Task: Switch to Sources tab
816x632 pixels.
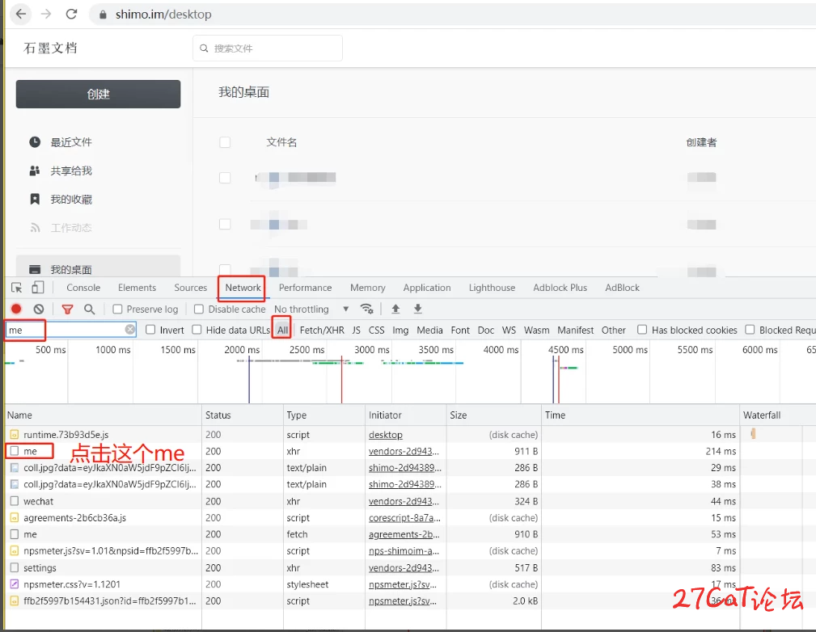Action: (x=191, y=288)
